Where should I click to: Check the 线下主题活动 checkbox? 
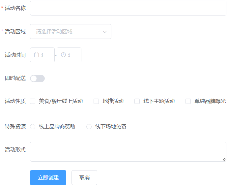(137, 101)
